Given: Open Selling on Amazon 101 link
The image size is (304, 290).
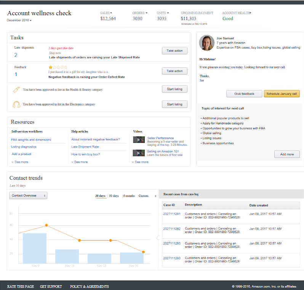Looking at the screenshot, I should (x=163, y=152).
